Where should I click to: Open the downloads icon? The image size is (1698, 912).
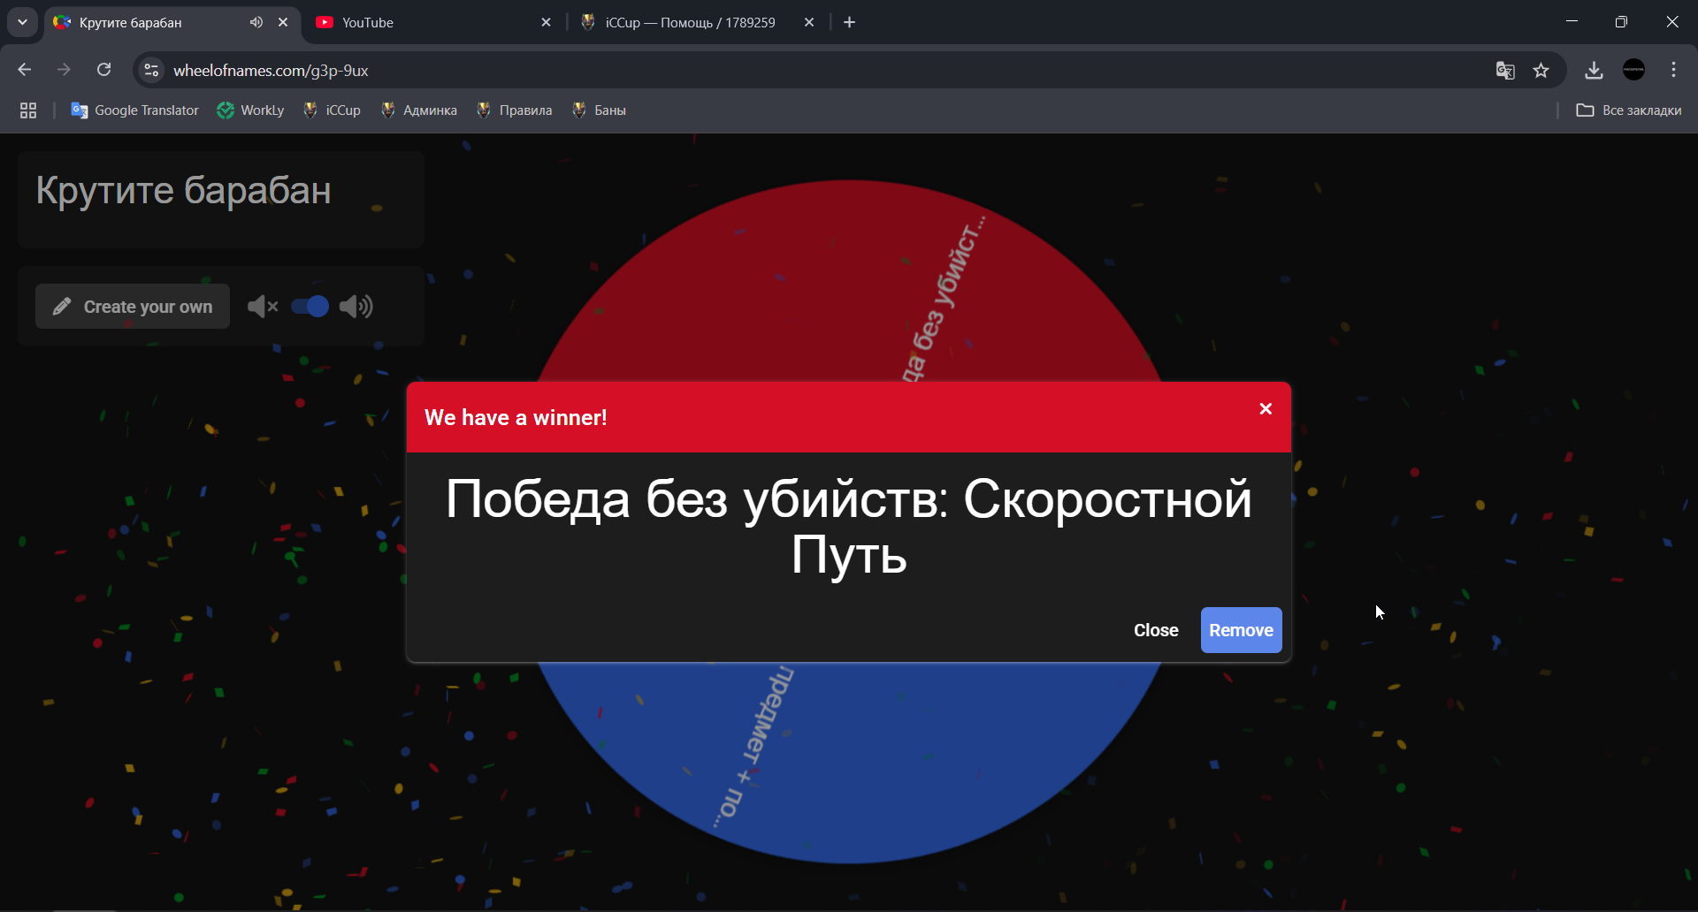[1594, 70]
